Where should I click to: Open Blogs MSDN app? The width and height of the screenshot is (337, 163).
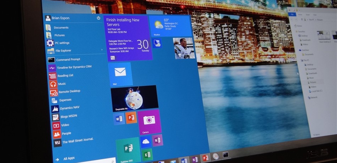[65, 117]
